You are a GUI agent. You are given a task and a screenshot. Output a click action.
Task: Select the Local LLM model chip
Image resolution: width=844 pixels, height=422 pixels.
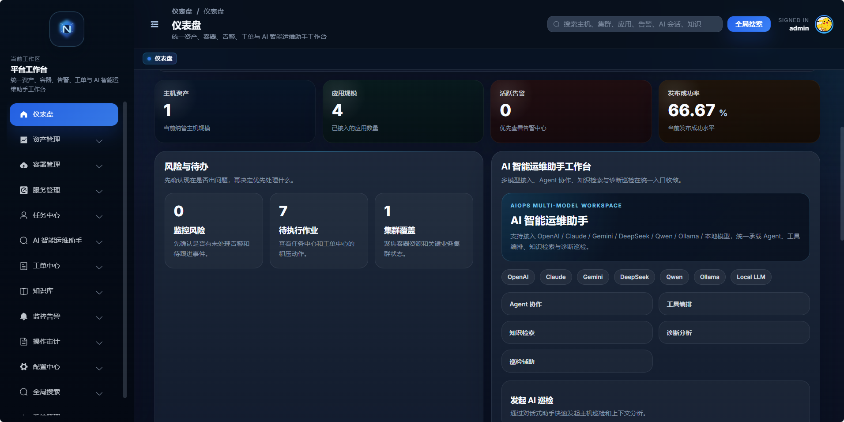point(751,277)
